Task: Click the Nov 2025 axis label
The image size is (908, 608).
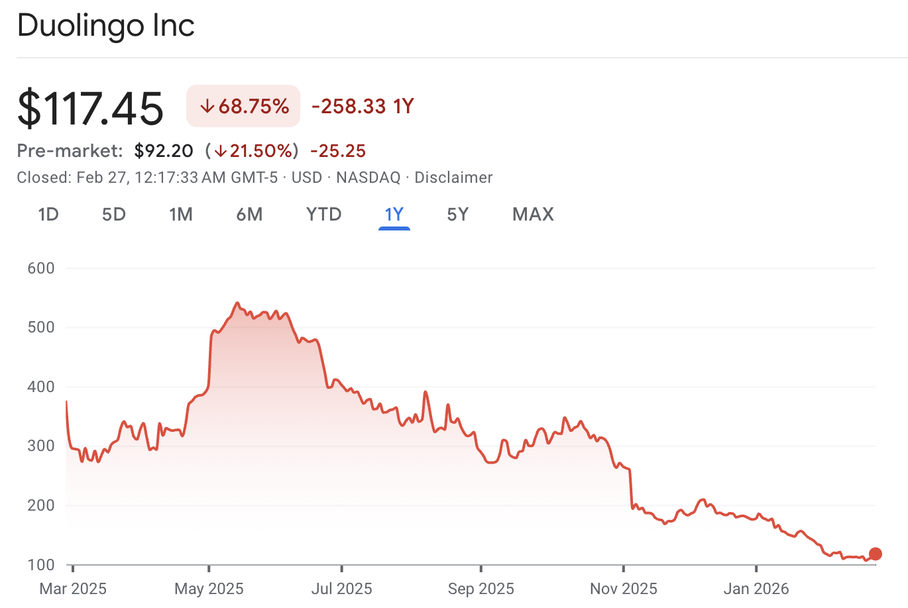Action: 624,589
